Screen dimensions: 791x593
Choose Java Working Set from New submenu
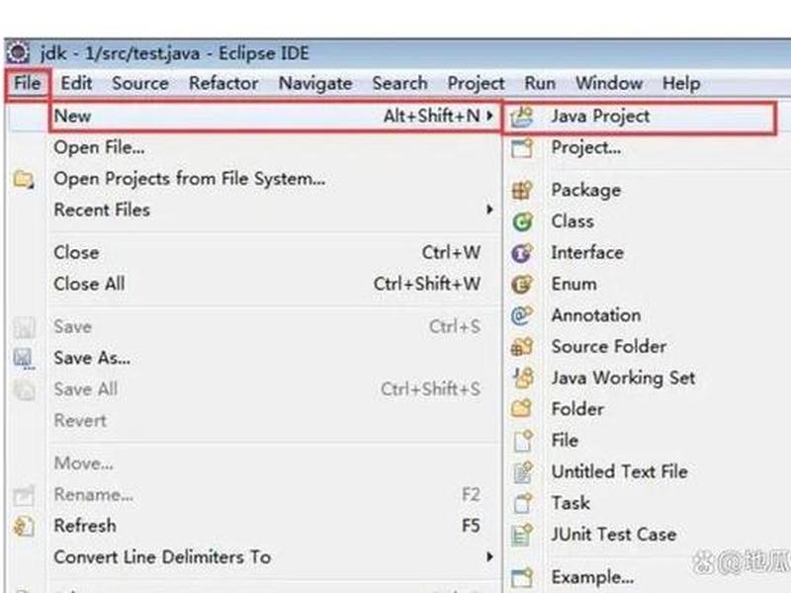click(648, 379)
